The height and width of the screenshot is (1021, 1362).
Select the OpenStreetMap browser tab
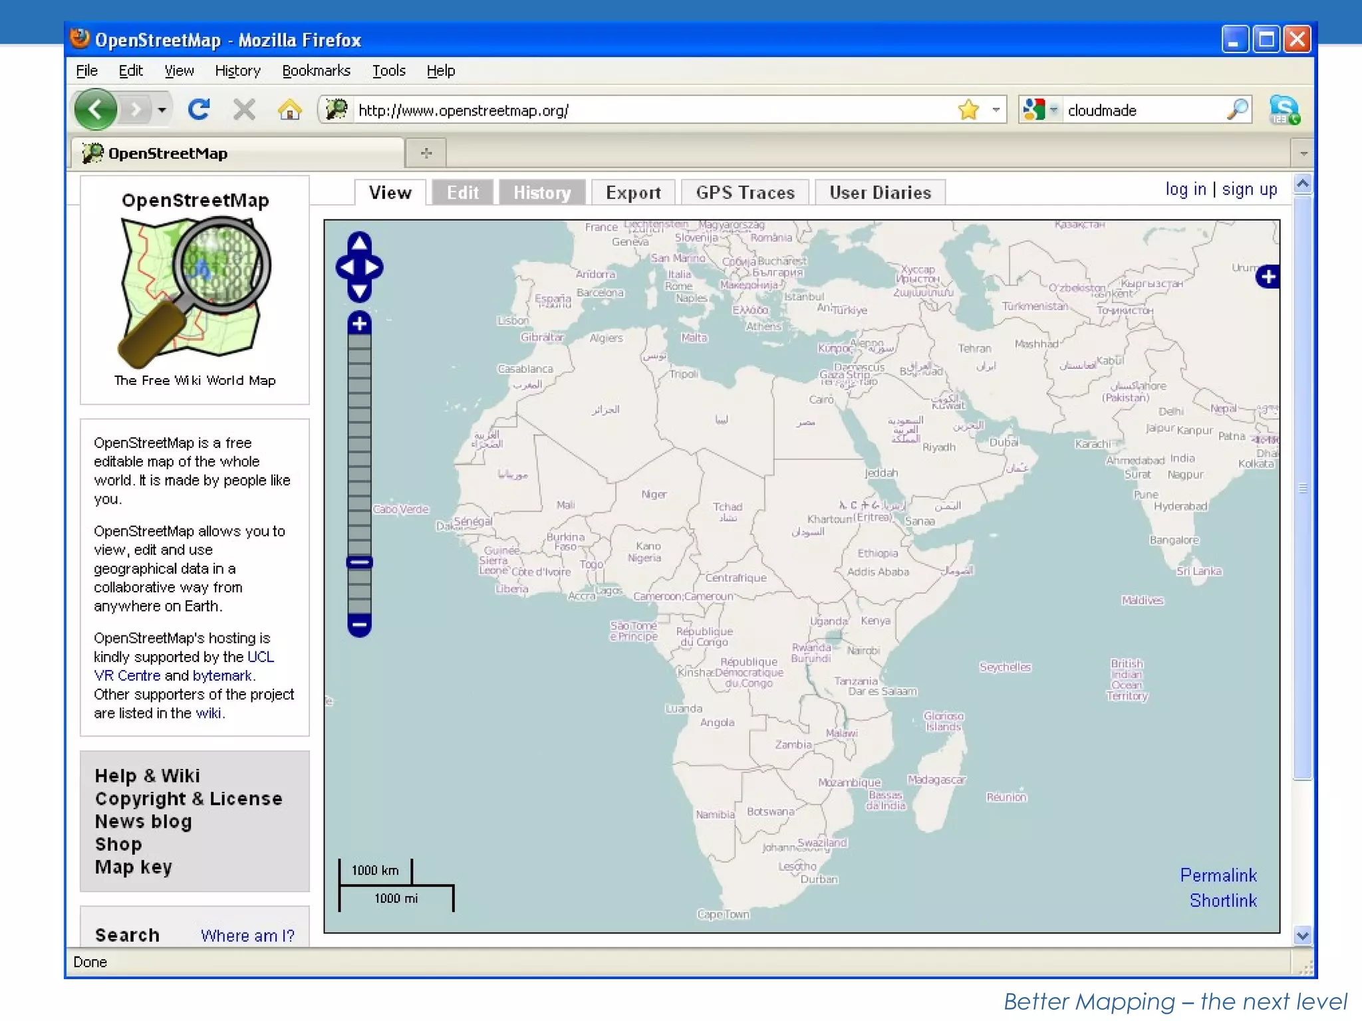237,154
